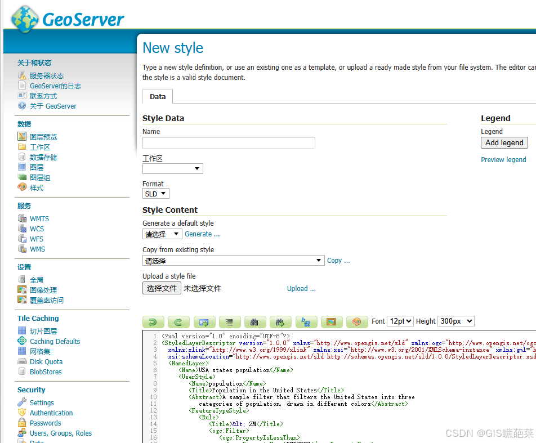
Task: Open WMS service settings
Action: pos(37,249)
